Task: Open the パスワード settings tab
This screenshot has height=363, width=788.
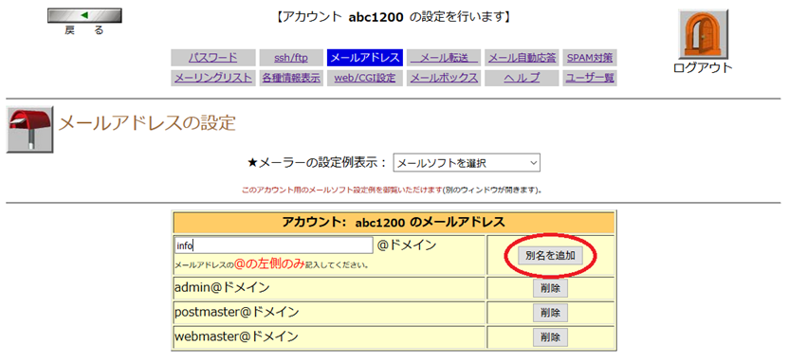Action: [x=213, y=58]
